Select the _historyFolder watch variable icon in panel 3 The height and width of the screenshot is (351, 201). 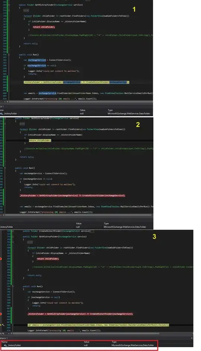5,345
